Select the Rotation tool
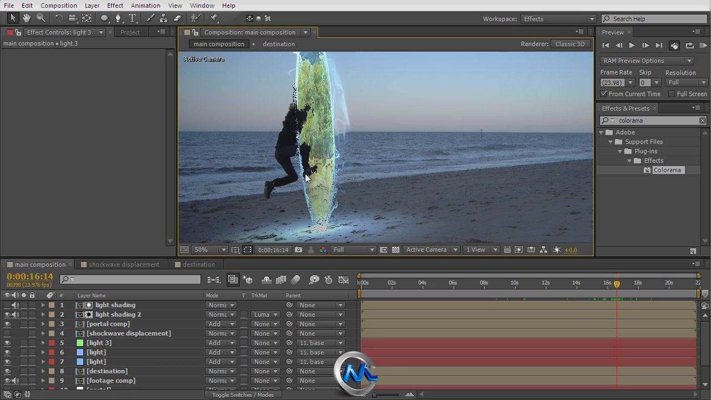711x400 pixels. click(x=59, y=18)
